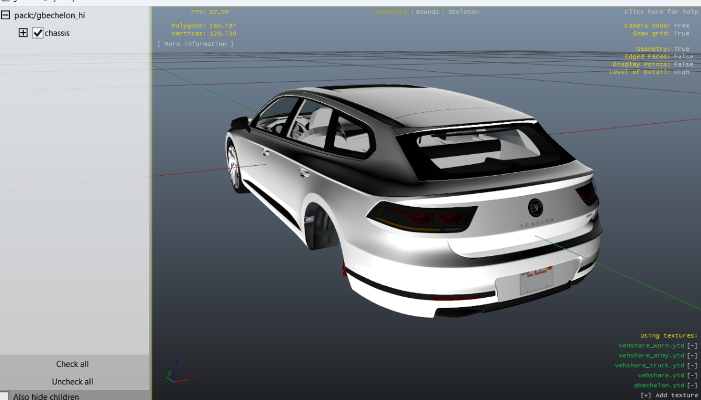This screenshot has width=701, height=400.
Task: Click the XYZ axis gizmo
Action: click(177, 371)
